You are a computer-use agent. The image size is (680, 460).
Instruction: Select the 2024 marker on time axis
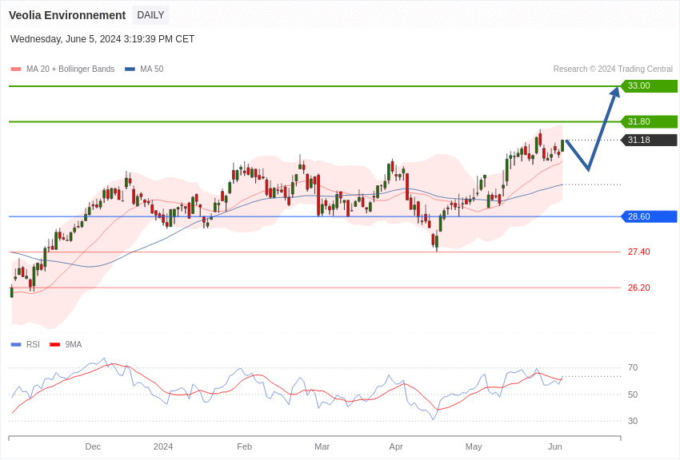tap(163, 446)
